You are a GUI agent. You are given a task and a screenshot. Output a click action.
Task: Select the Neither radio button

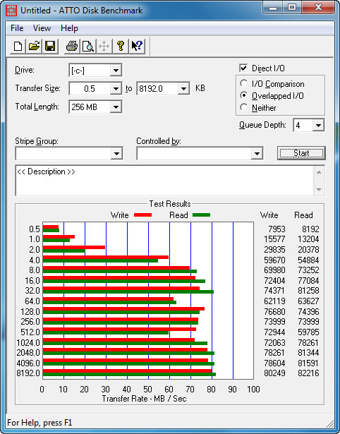click(x=244, y=107)
